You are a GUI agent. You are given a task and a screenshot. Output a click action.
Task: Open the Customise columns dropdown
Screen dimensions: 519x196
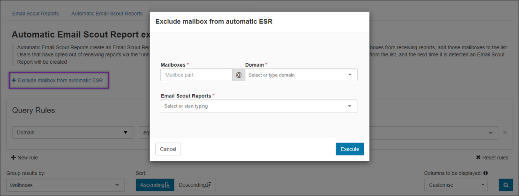[x=456, y=185]
